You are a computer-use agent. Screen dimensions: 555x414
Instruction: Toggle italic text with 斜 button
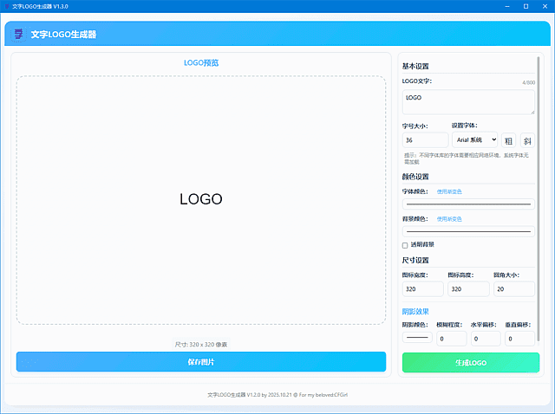526,139
